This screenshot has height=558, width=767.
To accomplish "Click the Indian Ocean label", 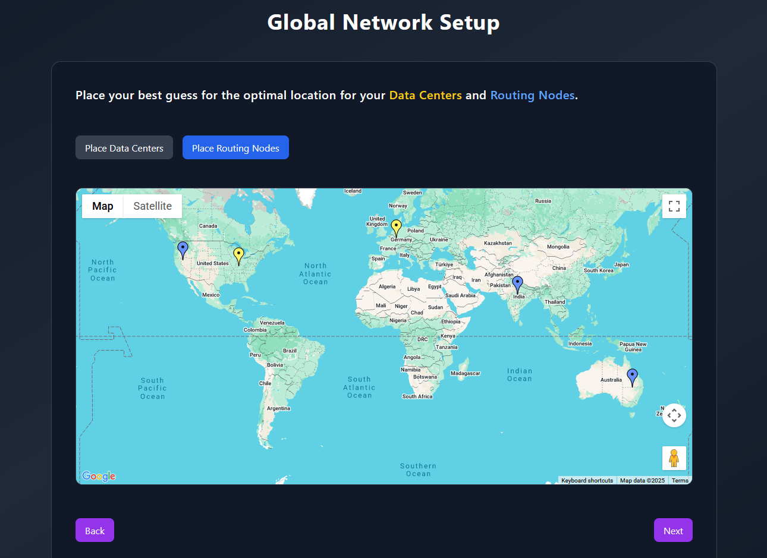I will point(520,374).
